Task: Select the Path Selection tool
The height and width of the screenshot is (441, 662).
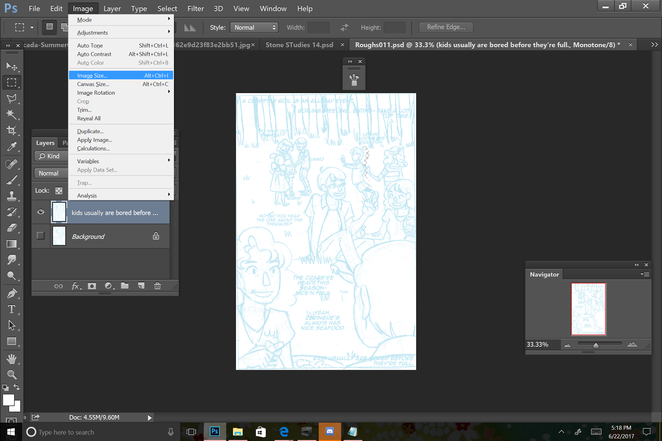Action: (12, 325)
